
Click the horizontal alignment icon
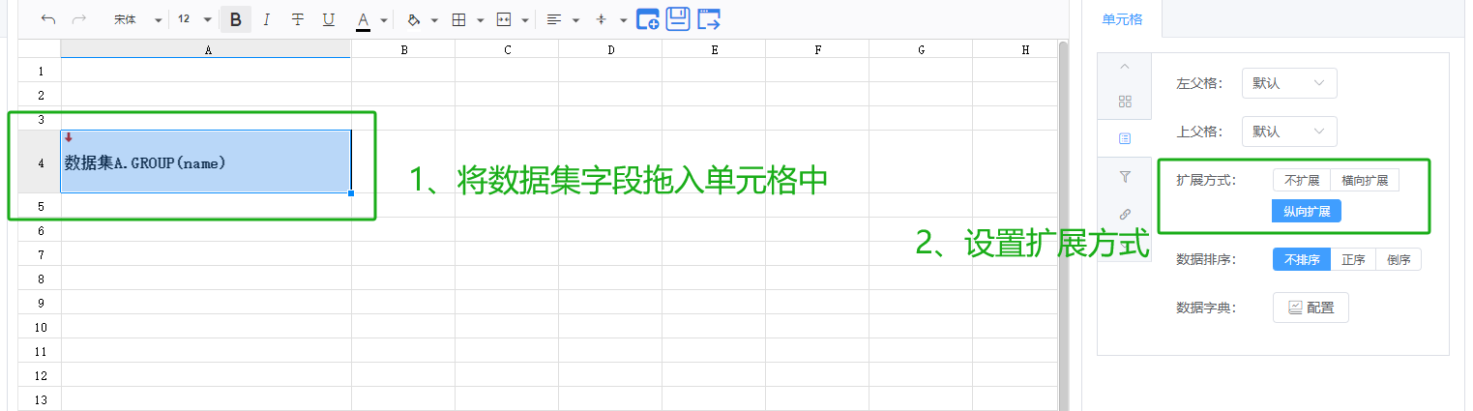(x=554, y=19)
